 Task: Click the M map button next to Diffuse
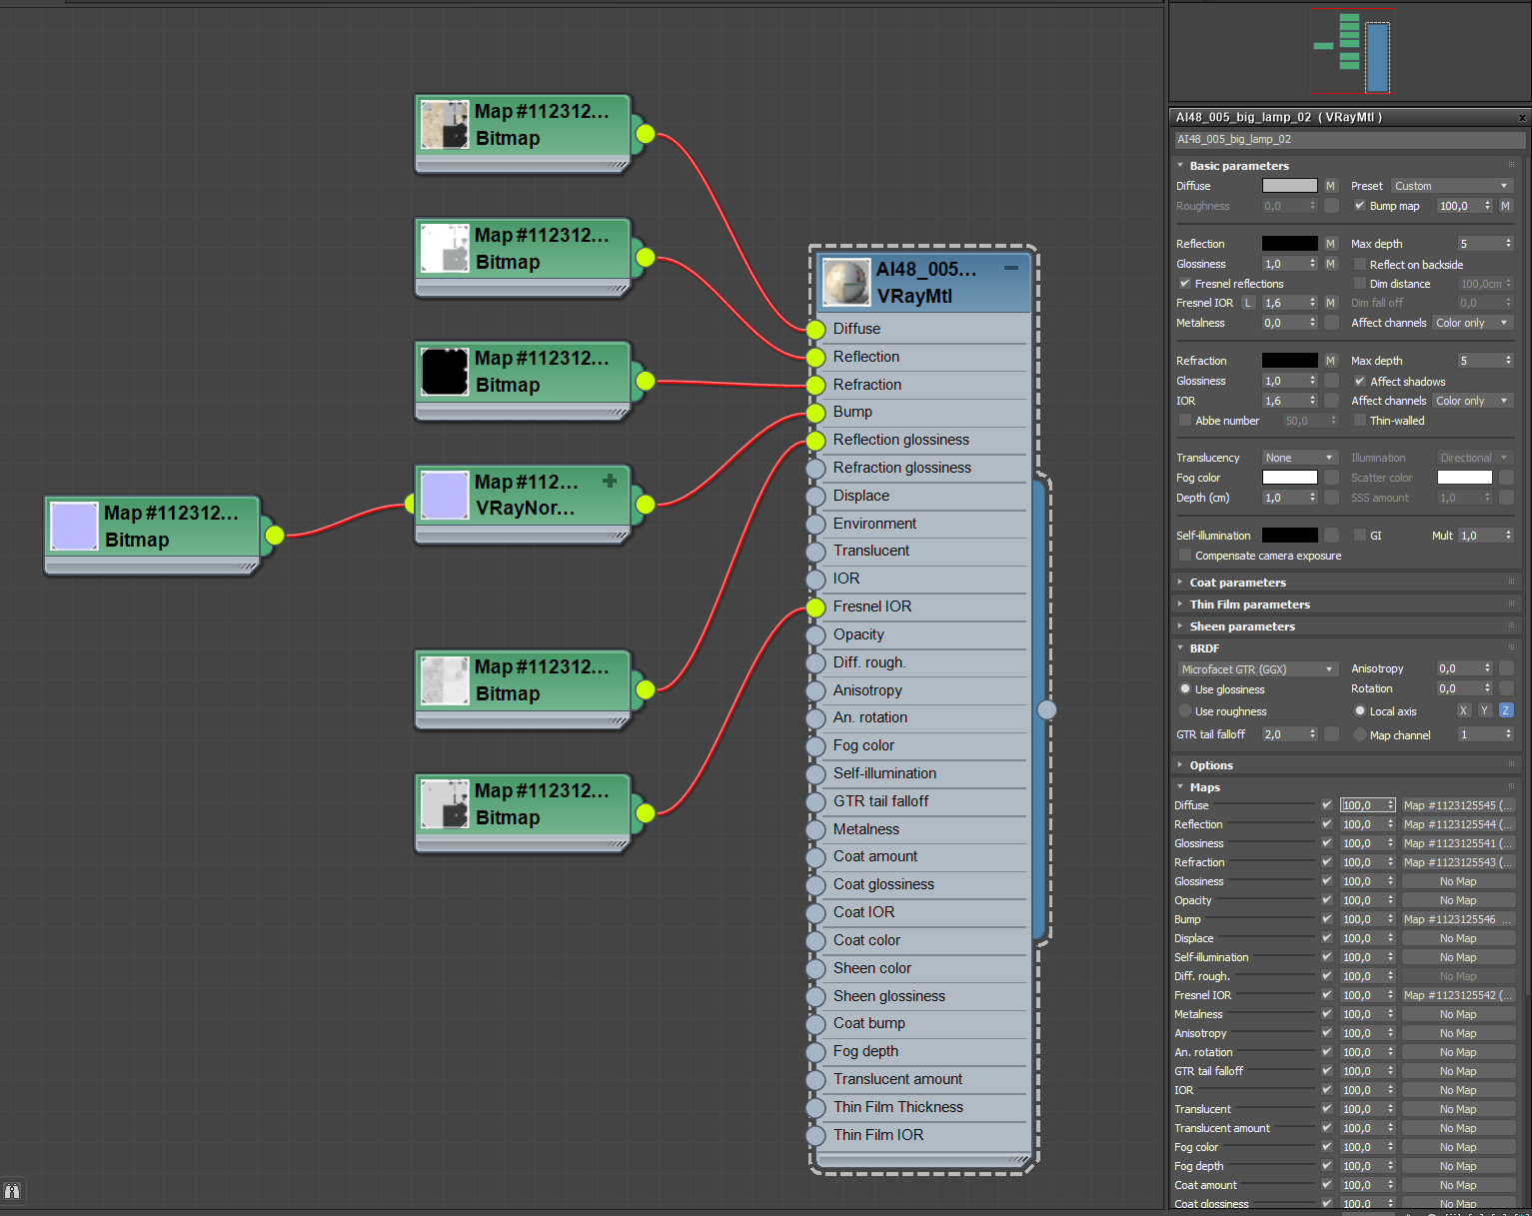(1330, 186)
